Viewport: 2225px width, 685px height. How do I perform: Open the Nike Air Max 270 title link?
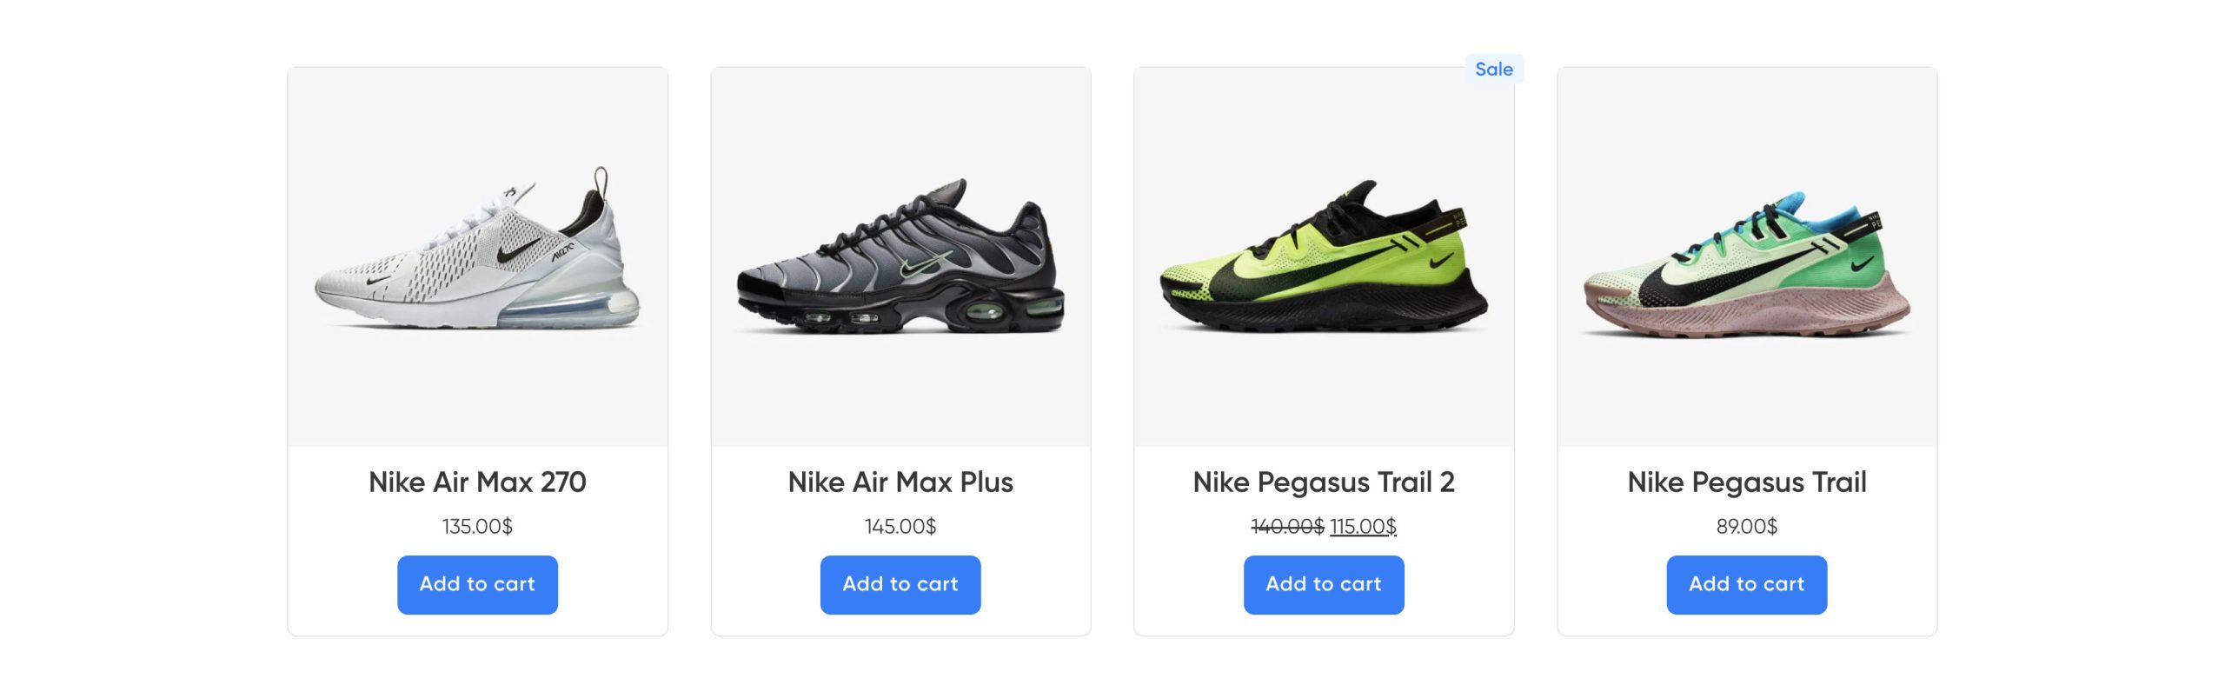pos(477,482)
